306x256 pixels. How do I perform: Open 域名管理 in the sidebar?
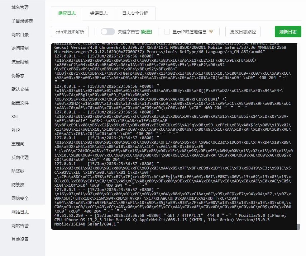[20, 8]
